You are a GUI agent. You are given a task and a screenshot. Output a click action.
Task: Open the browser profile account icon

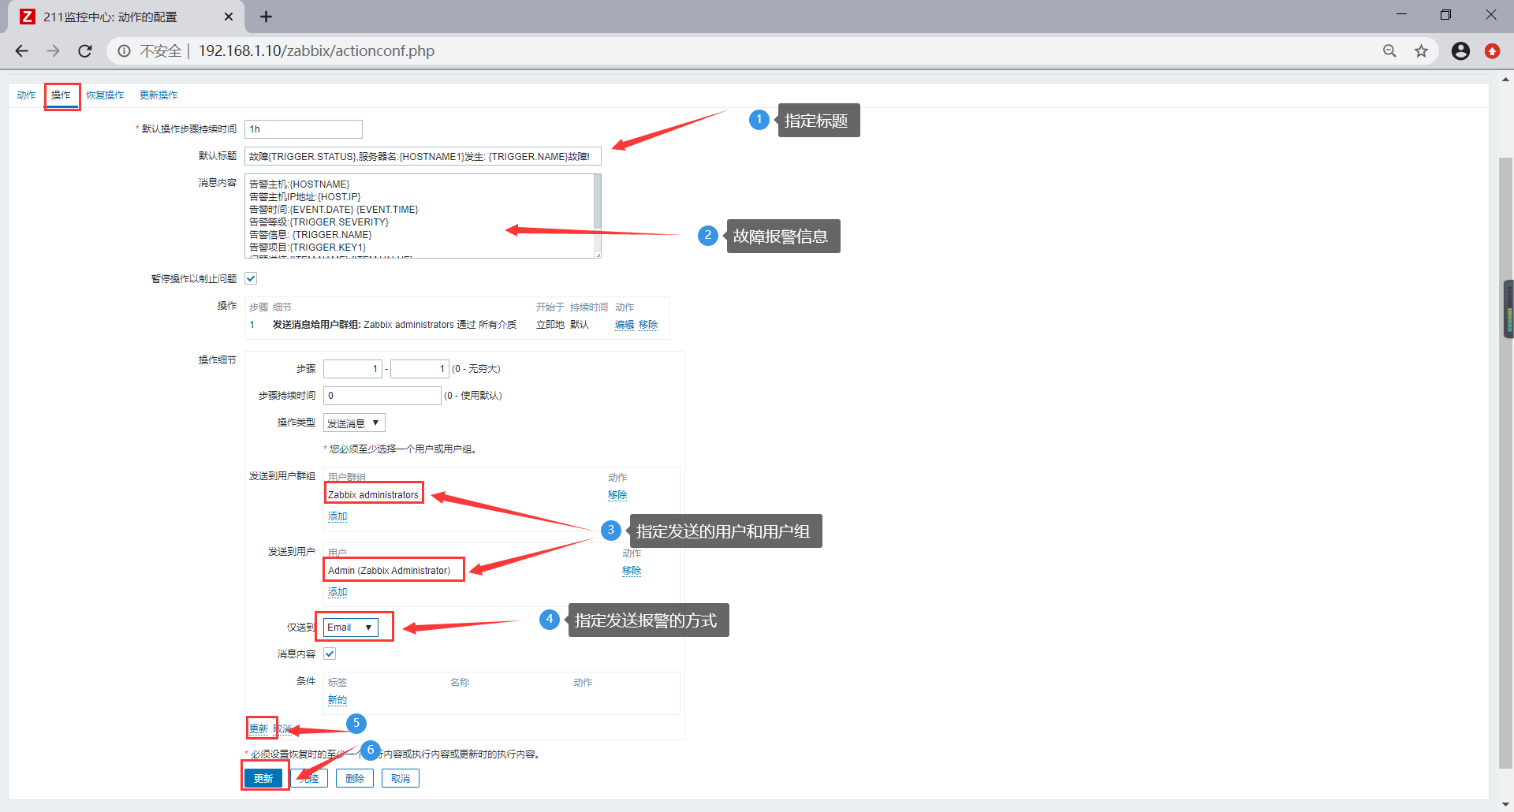1460,51
